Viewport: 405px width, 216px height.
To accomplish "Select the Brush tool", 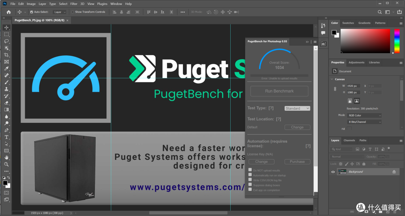I will pyautogui.click(x=6, y=82).
